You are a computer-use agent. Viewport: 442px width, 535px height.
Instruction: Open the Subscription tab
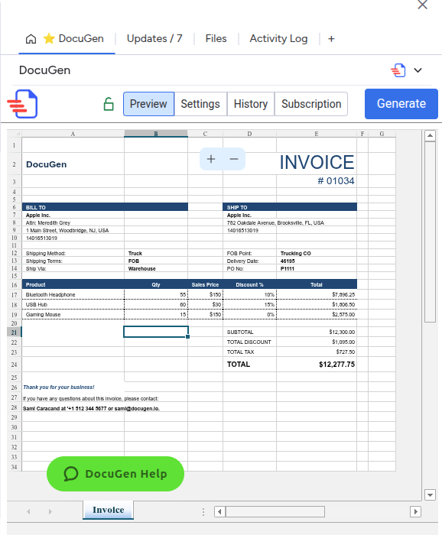point(311,104)
